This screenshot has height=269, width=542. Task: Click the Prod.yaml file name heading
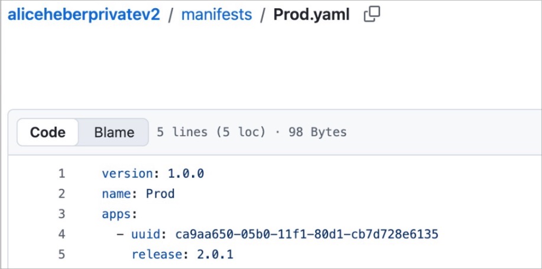[x=311, y=15]
